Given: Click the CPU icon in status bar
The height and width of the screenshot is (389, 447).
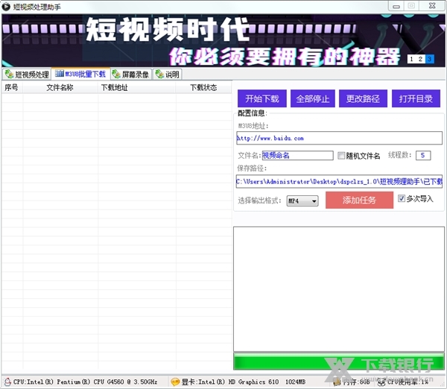Looking at the screenshot, I should 7,382.
